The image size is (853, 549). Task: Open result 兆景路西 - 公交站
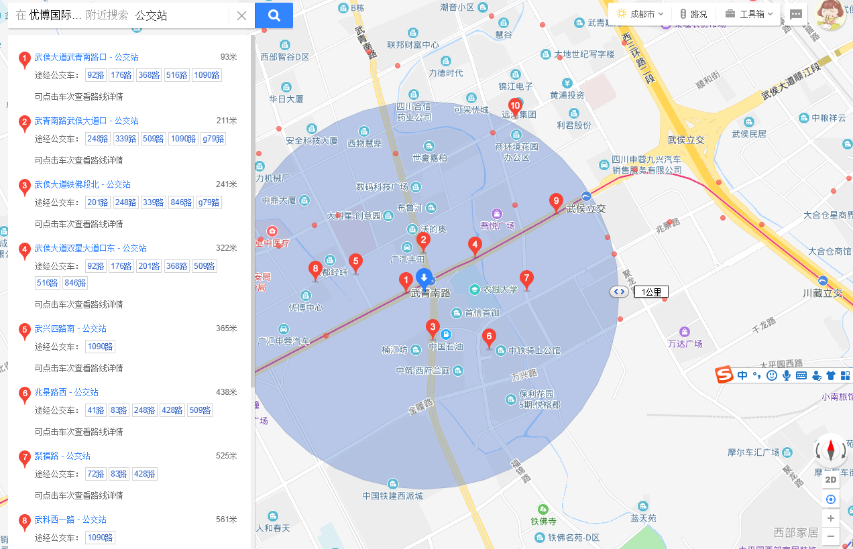click(x=66, y=392)
